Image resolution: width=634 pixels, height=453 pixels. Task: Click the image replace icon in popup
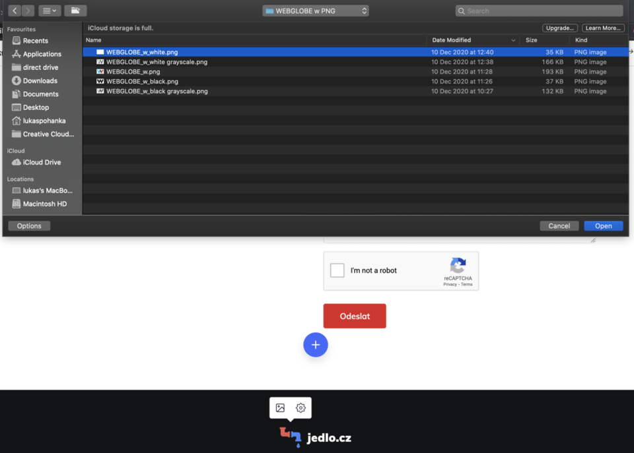(x=280, y=408)
